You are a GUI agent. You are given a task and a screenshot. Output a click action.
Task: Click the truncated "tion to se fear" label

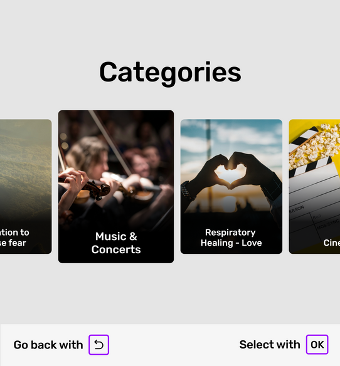coord(14,238)
